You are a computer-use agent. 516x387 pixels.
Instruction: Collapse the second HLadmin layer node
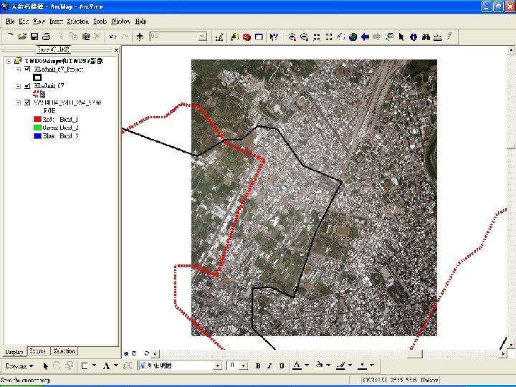[x=19, y=86]
